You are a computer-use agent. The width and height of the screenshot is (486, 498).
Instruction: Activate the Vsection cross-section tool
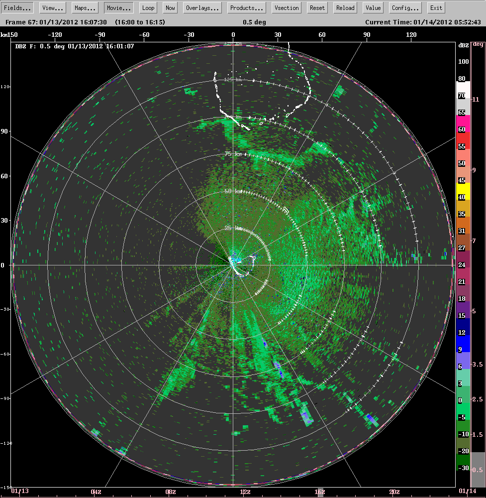(x=286, y=7)
